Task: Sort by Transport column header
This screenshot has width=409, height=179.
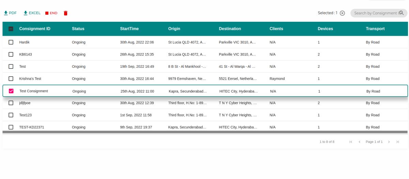Action: [x=375, y=29]
